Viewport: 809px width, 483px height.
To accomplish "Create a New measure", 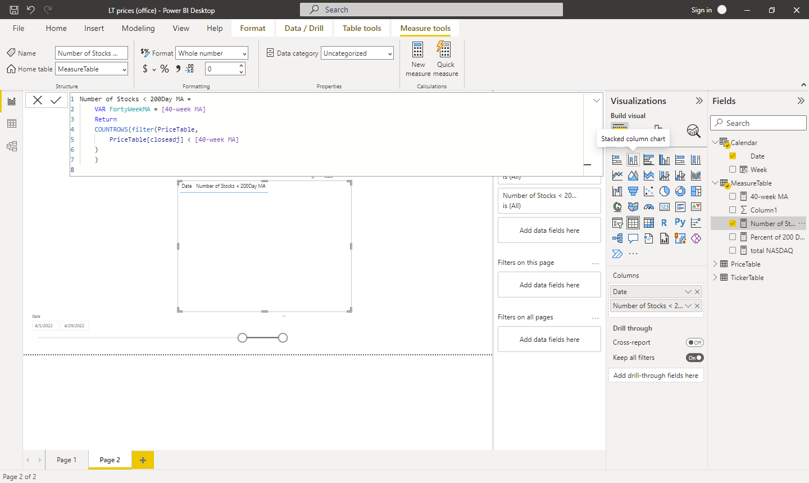I will (x=418, y=59).
